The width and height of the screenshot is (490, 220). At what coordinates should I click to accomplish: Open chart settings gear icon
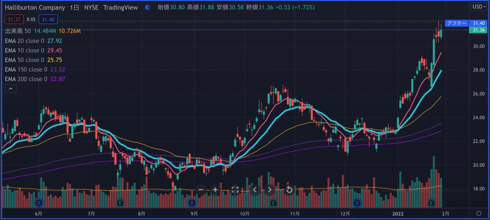click(x=479, y=213)
